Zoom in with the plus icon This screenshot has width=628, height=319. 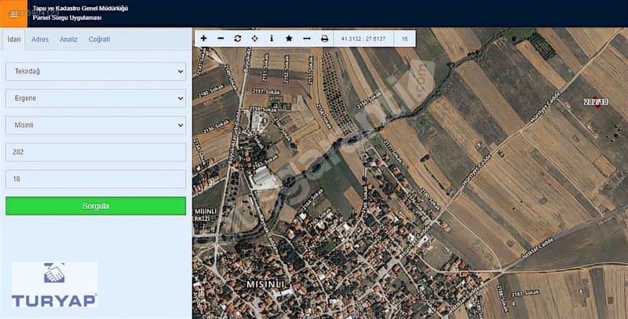click(x=203, y=38)
